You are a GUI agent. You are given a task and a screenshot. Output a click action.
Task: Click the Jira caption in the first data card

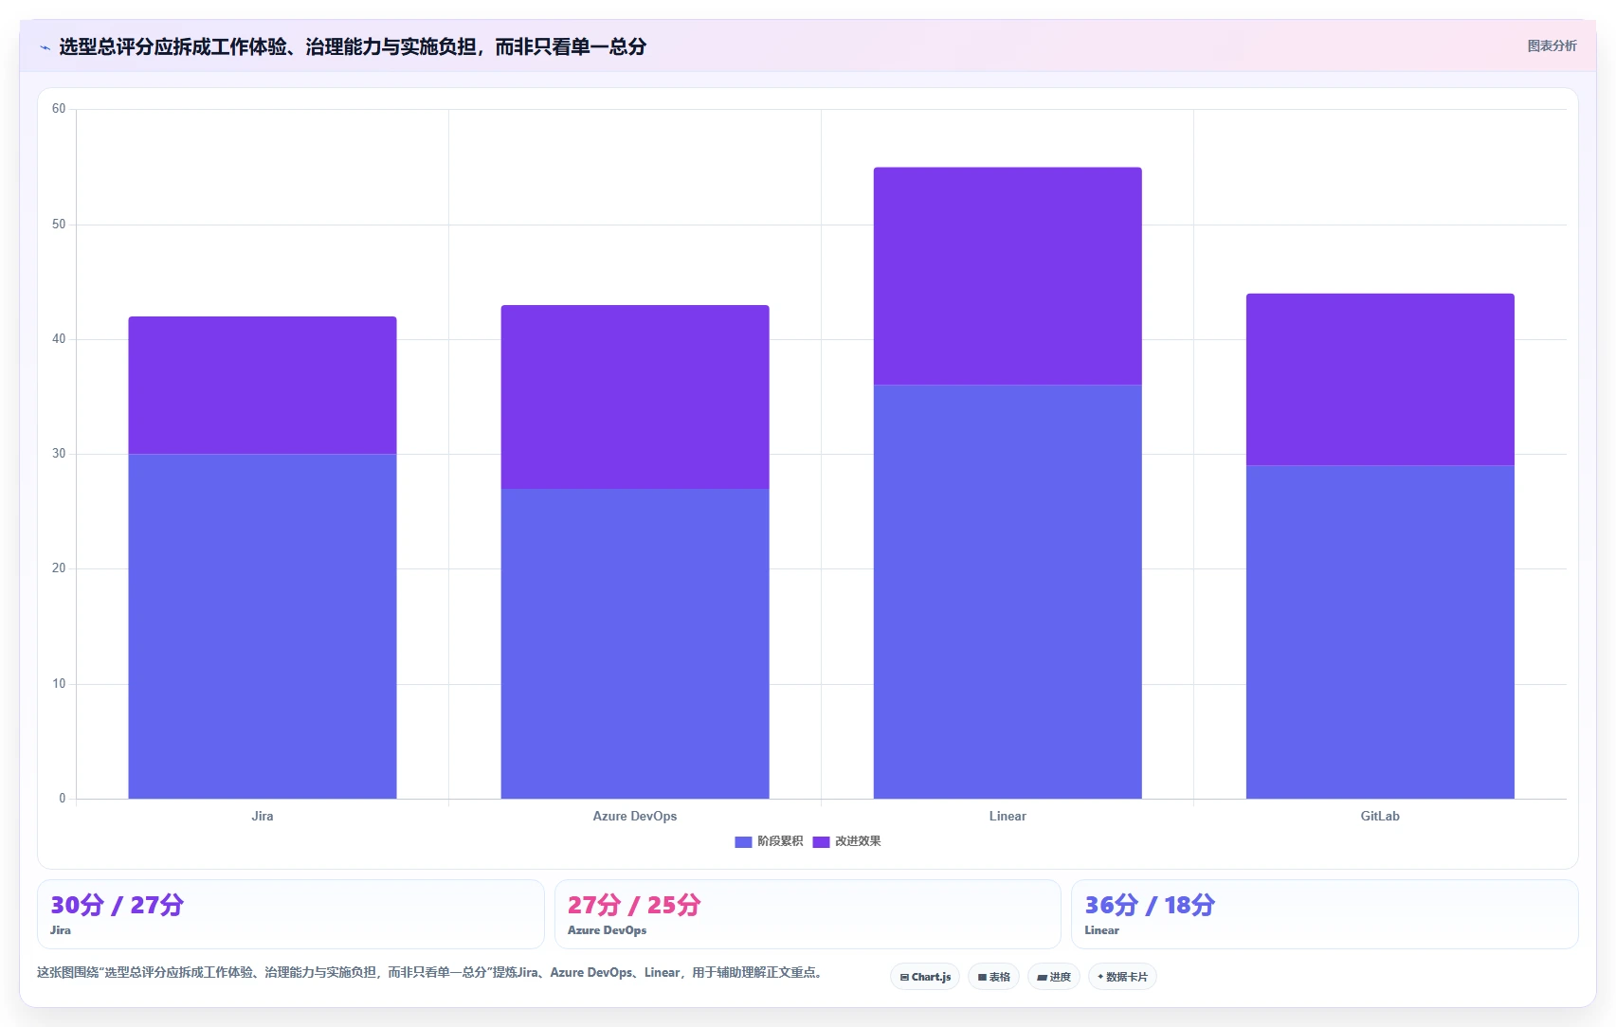pyautogui.click(x=61, y=930)
